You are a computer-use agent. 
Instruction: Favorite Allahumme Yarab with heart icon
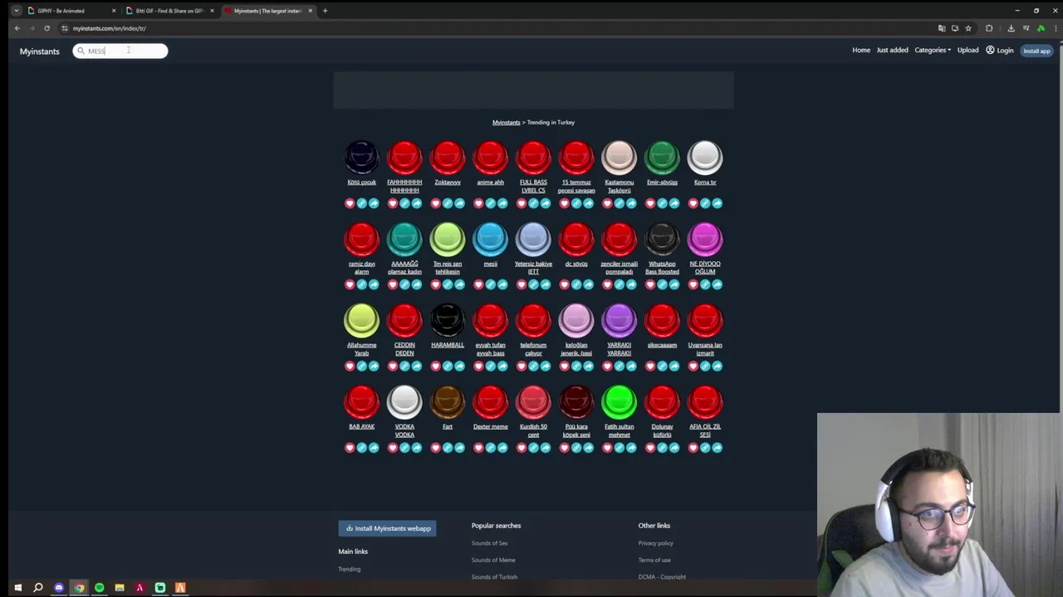[350, 366]
